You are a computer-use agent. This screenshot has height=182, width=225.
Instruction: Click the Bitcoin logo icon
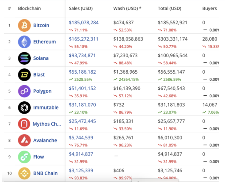coord(24,25)
